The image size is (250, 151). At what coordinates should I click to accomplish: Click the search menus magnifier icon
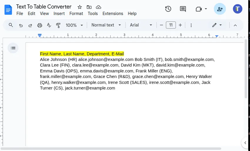[x=11, y=25]
